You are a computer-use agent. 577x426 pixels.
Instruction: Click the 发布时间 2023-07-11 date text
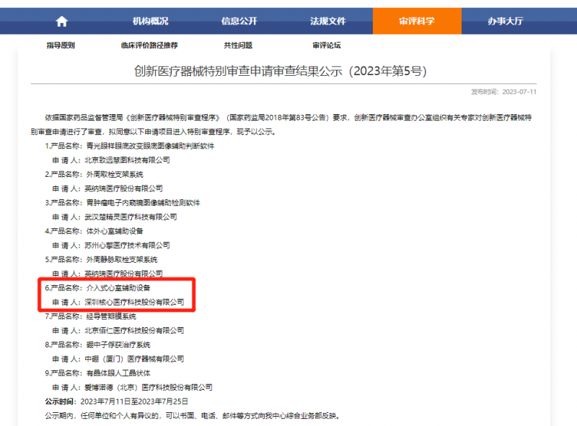tap(503, 92)
